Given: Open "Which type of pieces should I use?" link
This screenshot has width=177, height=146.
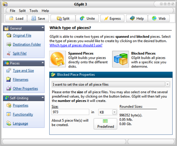Looking at the screenshot, I should tap(76, 45).
